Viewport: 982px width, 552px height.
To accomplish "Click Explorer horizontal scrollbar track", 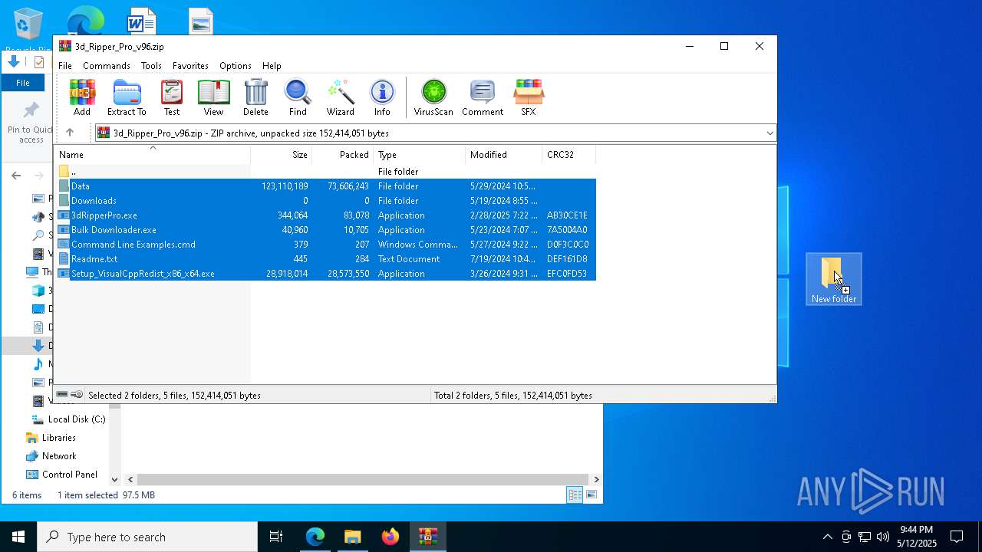I will pos(363,479).
